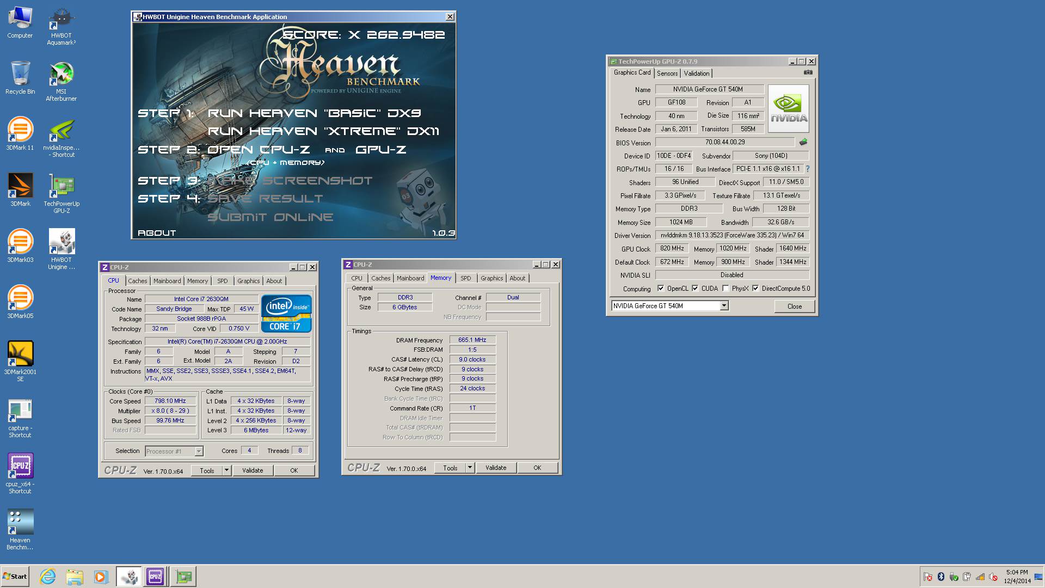Open Caches tab in left CPU-Z window
This screenshot has height=588, width=1045.
click(x=138, y=281)
